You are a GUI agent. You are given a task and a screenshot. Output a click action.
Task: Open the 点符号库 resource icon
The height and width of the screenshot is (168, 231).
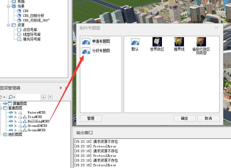19,30
